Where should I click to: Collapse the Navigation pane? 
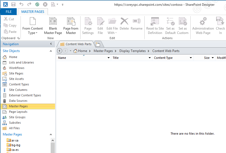[x=51, y=44]
